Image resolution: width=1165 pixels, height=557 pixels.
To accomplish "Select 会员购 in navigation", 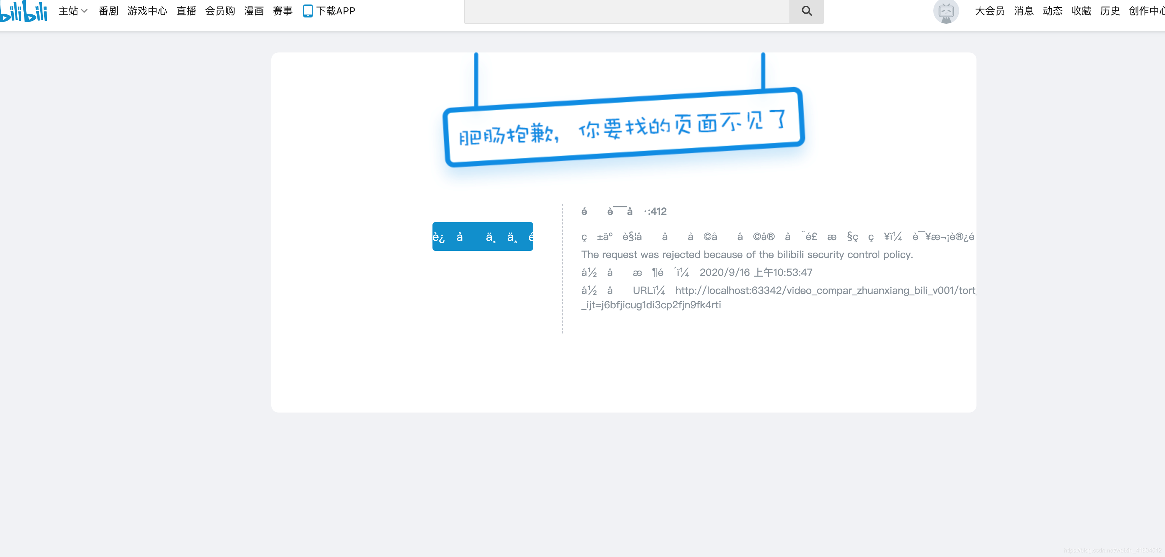I will click(x=220, y=11).
